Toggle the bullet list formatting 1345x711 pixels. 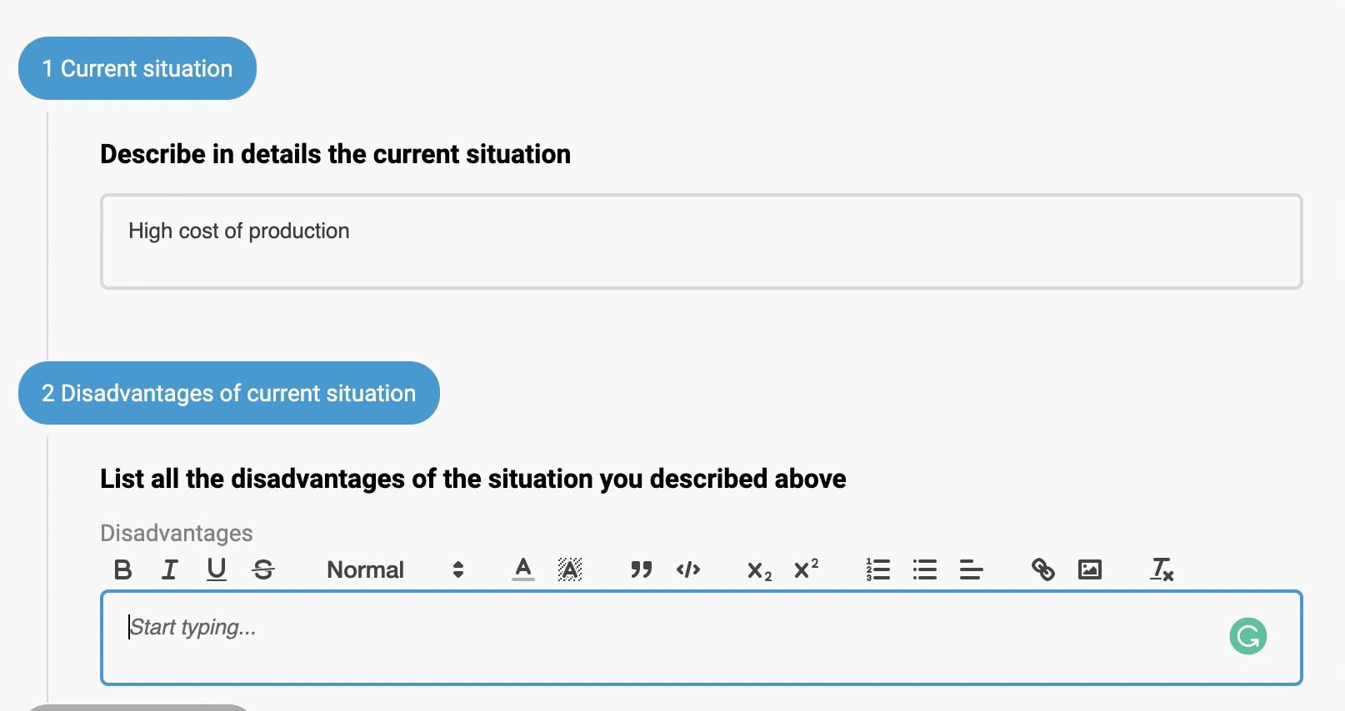coord(924,569)
